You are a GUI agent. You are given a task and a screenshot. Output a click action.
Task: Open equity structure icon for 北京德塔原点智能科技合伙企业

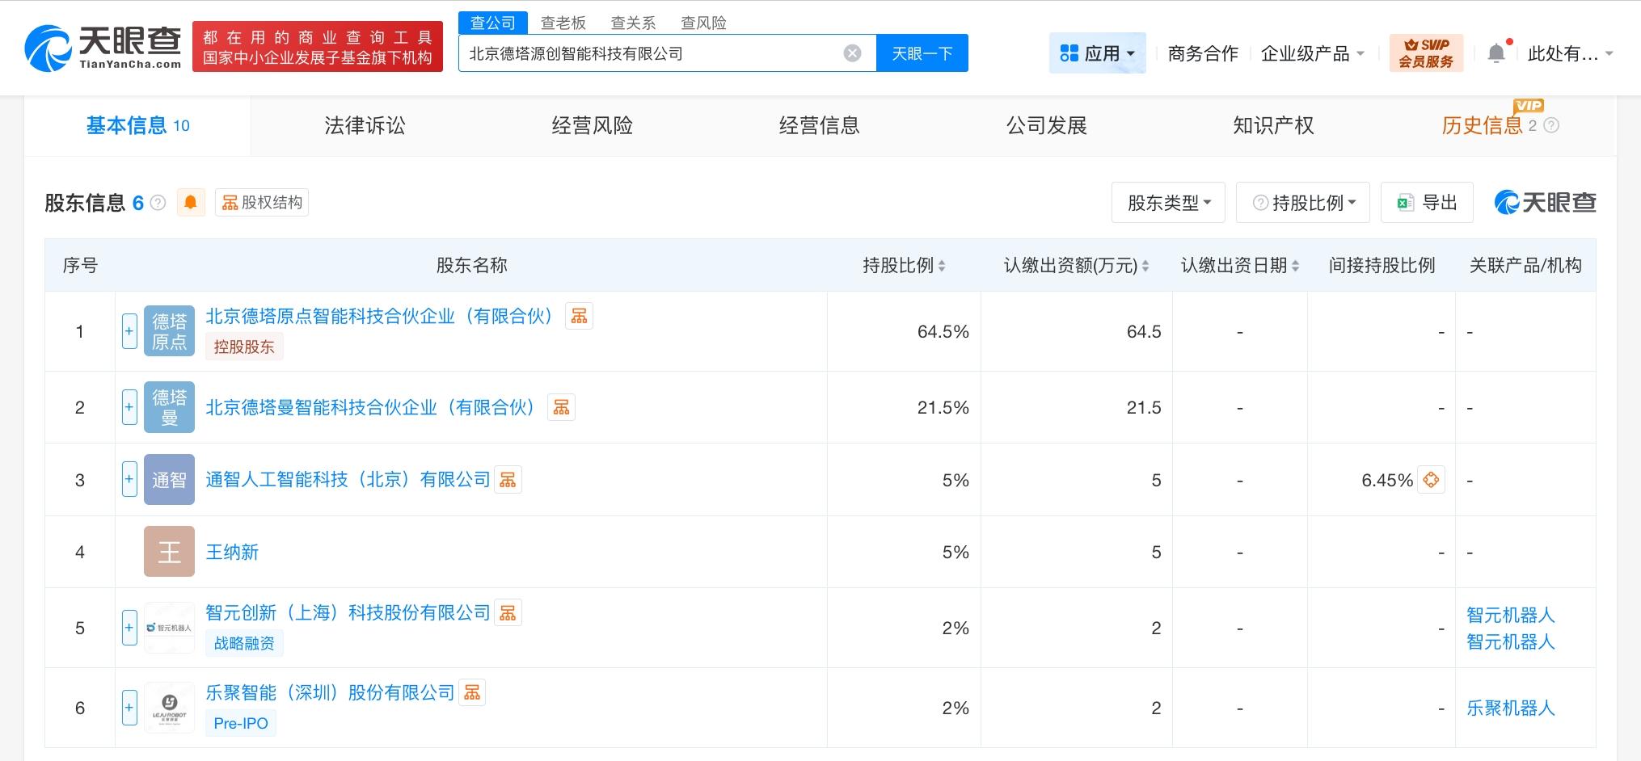579,316
